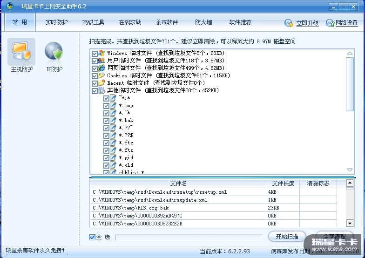Sort by the 文件名 column header
The image size is (365, 258).
178,183
